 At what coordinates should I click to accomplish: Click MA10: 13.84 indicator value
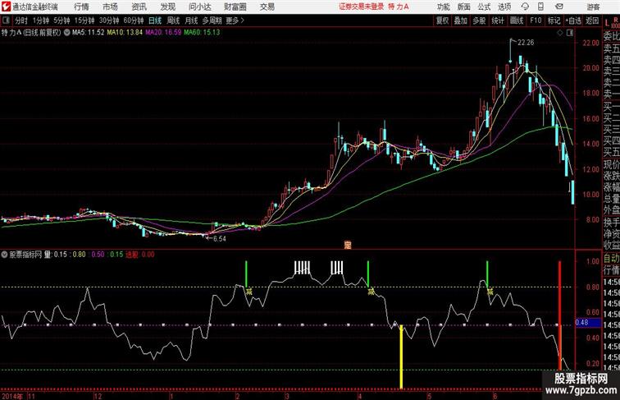[x=125, y=33]
